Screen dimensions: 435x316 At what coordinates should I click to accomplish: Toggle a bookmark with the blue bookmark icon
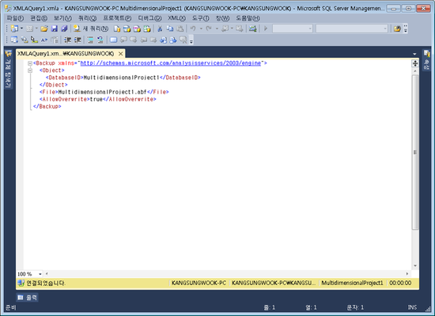tap(113, 40)
